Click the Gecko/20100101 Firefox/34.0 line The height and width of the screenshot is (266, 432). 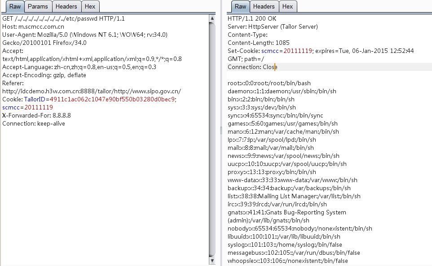44,43
